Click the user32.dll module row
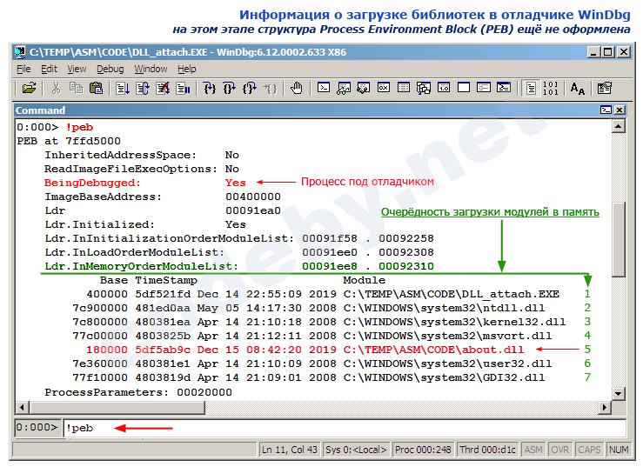 click(x=312, y=364)
